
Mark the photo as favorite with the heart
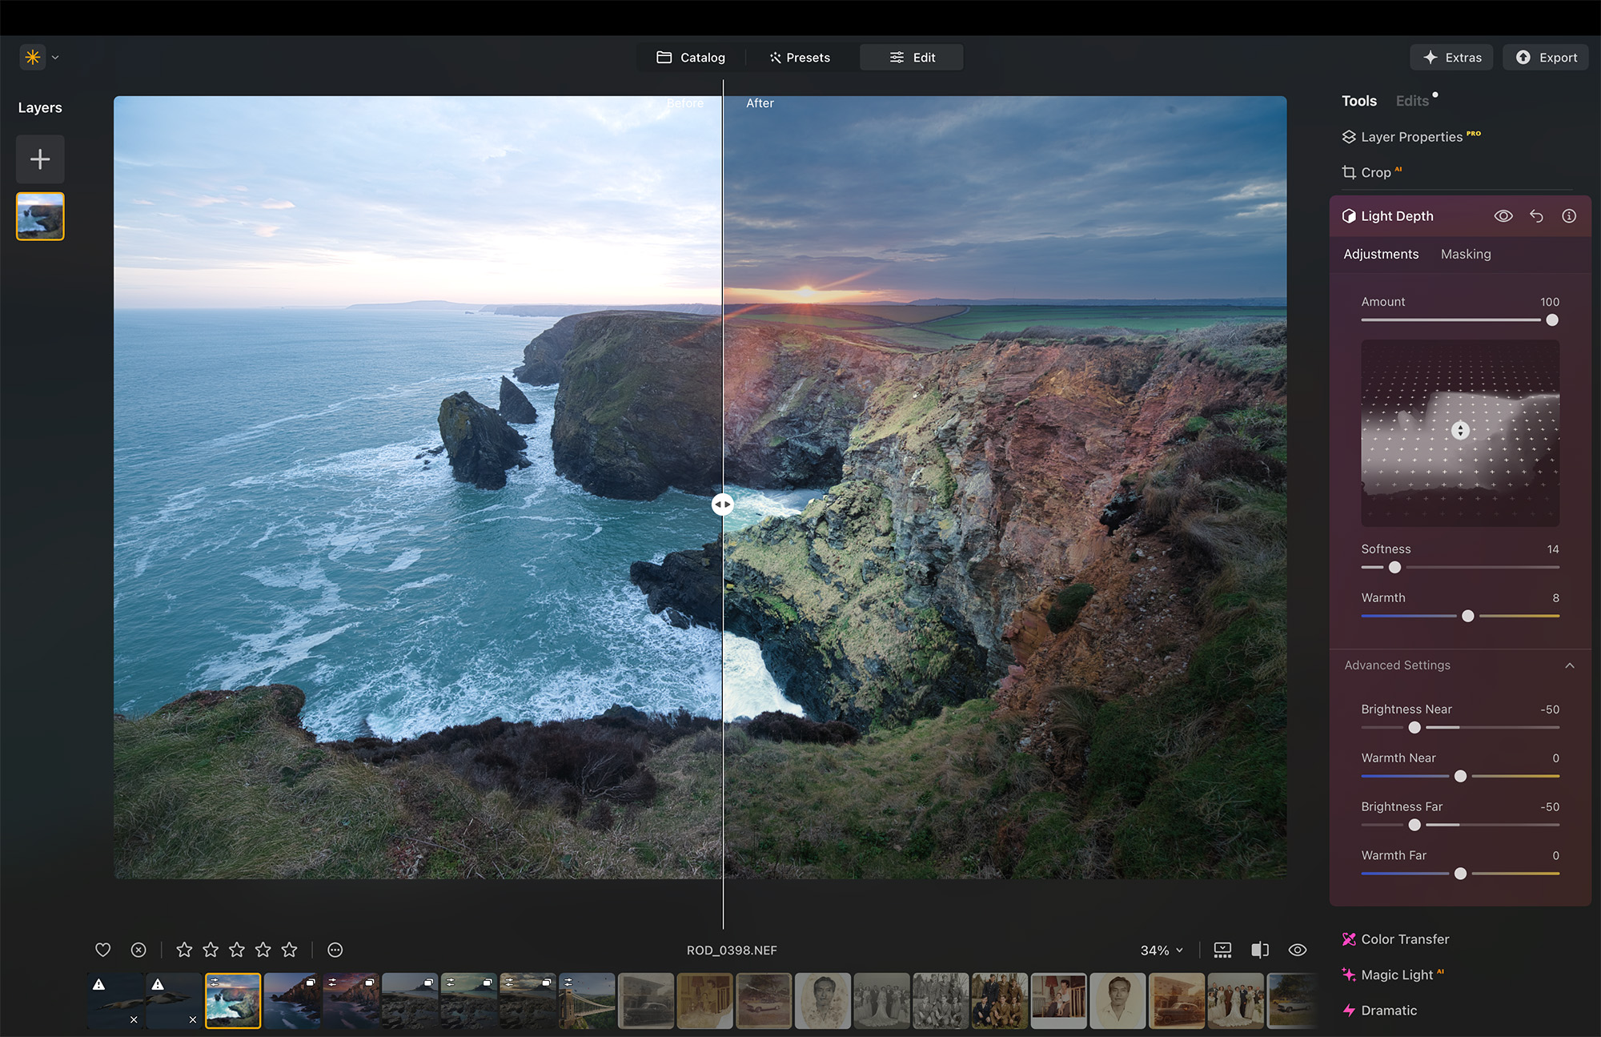(102, 950)
